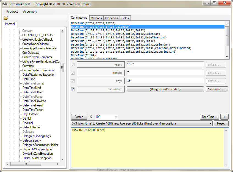Open the iteration count dropdown showing 100
This screenshot has height=172, width=233.
(116, 117)
